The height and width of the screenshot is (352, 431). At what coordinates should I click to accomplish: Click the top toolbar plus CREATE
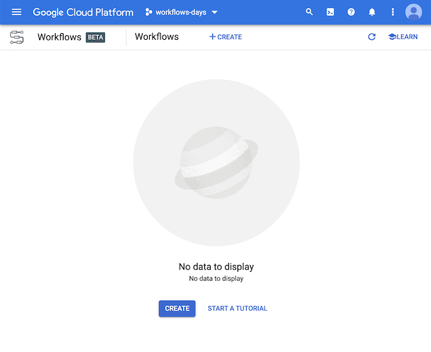pyautogui.click(x=225, y=37)
